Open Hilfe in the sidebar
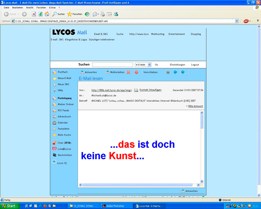This screenshot has height=209, width=261. (x=58, y=90)
